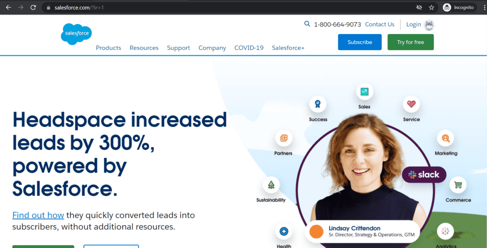Click the Lindsay Crittendon name card

(362, 231)
